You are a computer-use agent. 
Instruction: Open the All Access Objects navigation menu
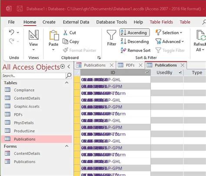(63, 67)
